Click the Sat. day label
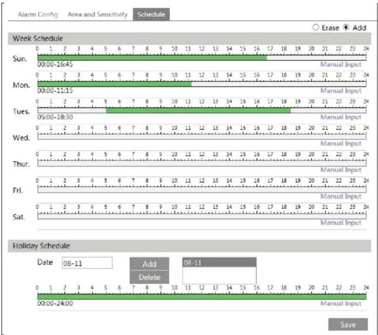Viewport: 378px width, 335px height. (x=19, y=217)
